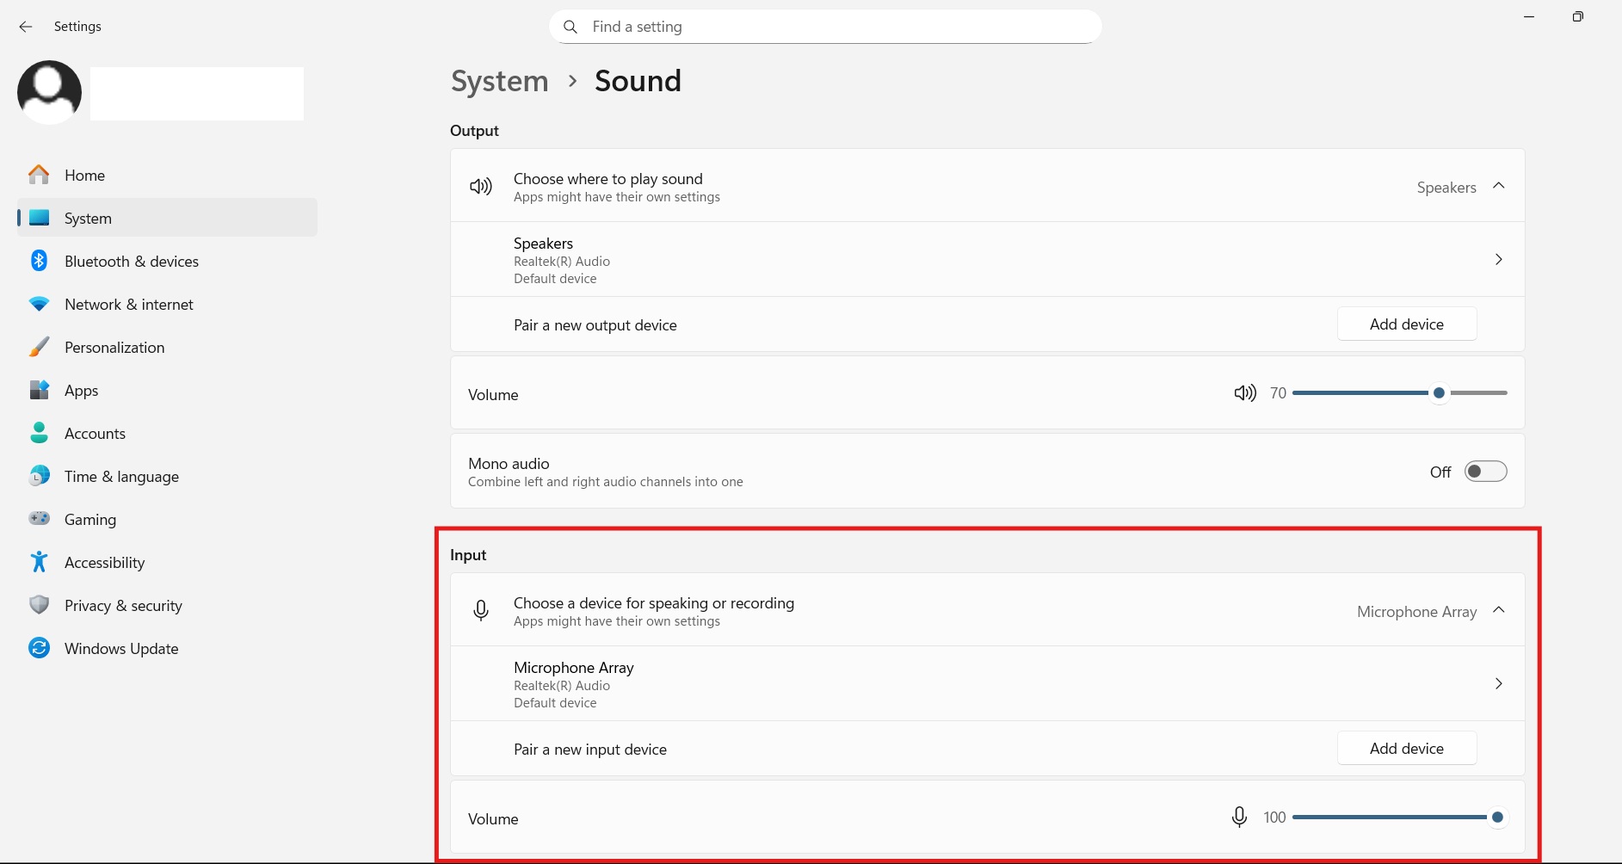Click the back arrow in Settings
Screen dimensions: 1622x864
25,27
